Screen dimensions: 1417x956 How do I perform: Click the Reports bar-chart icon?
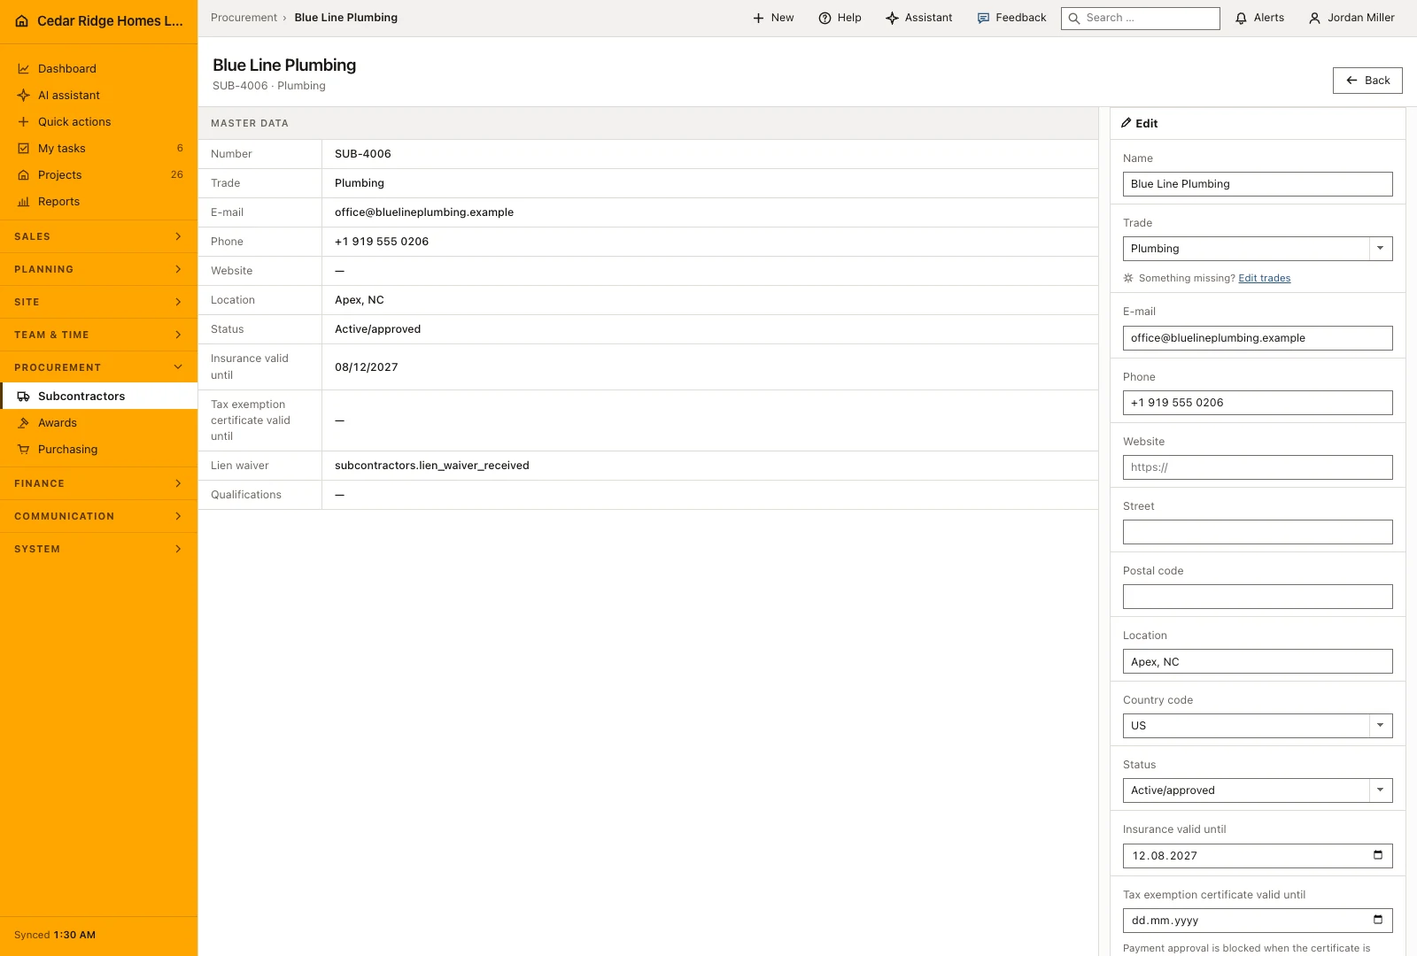(x=24, y=202)
